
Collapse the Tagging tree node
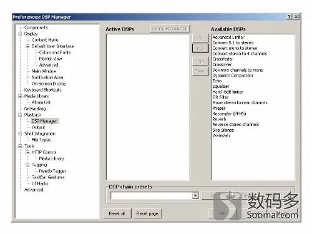[27, 165]
